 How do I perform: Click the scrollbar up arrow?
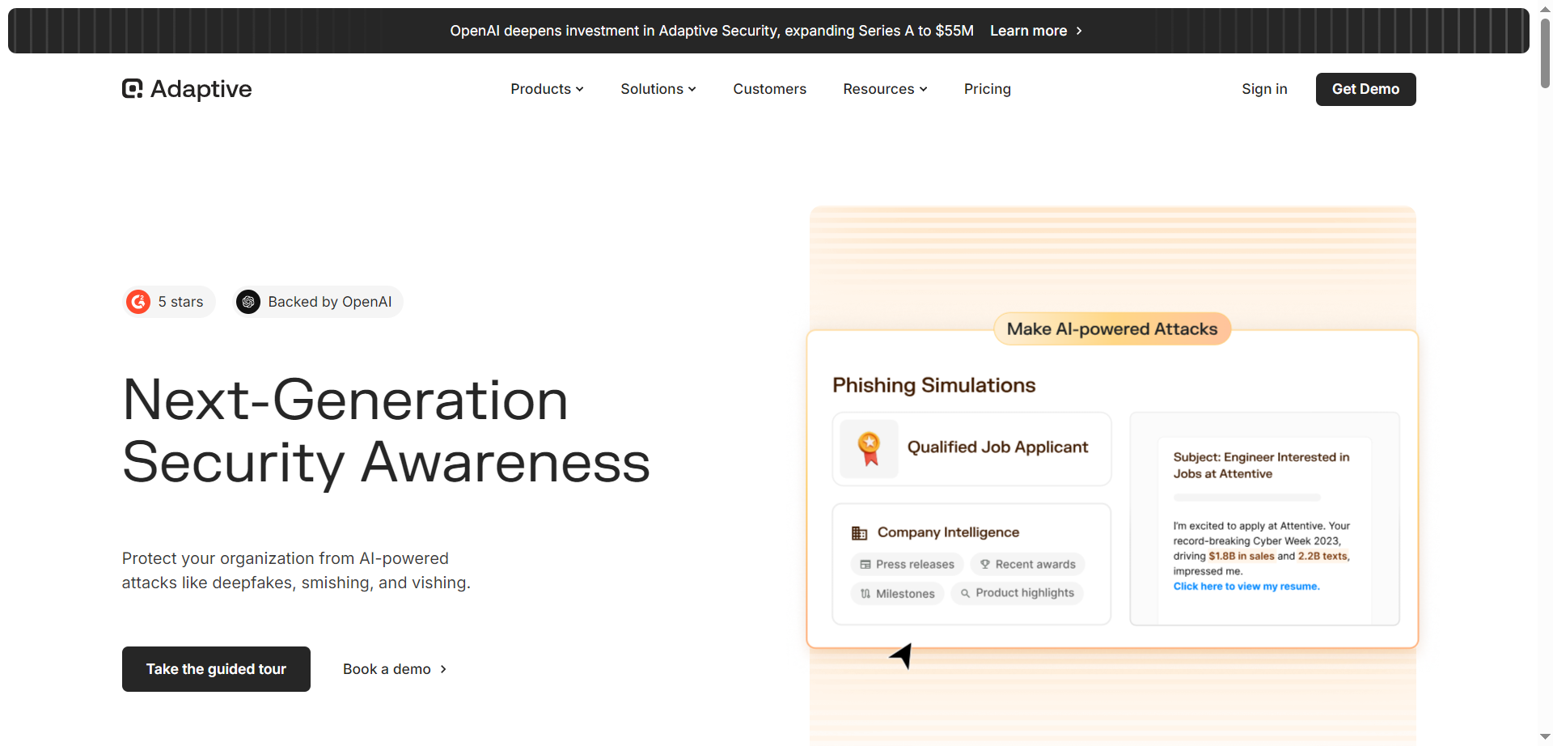1545,8
